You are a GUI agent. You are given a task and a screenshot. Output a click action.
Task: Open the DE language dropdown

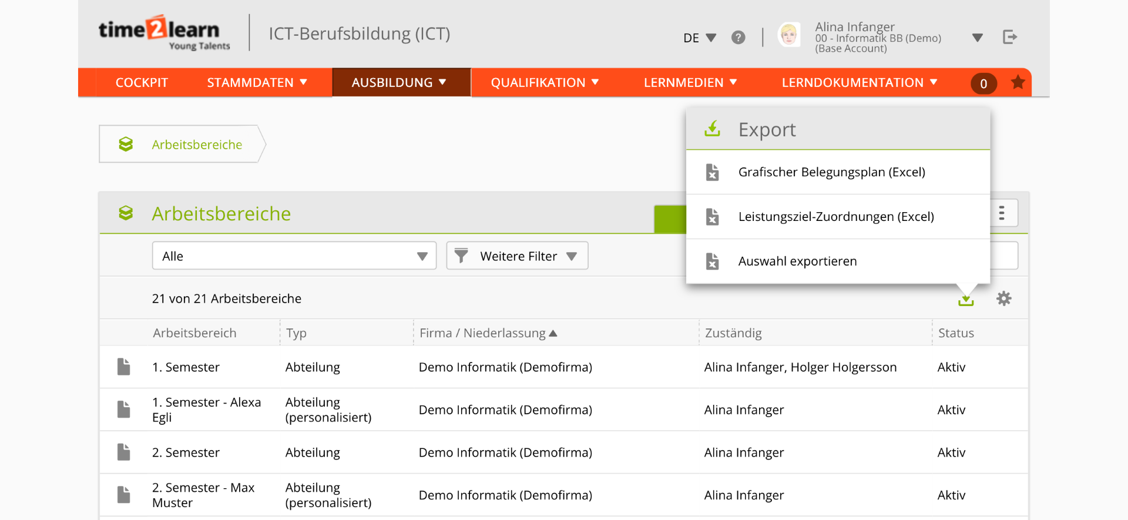point(699,38)
